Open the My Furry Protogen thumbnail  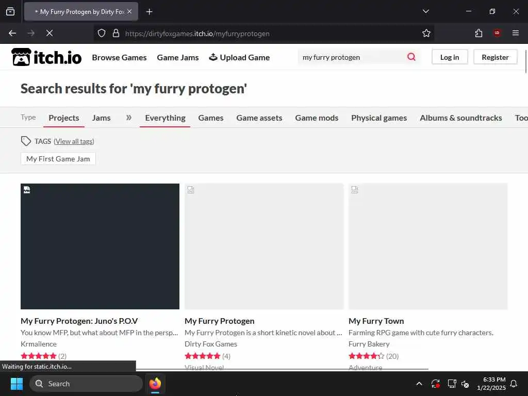pyautogui.click(x=264, y=246)
